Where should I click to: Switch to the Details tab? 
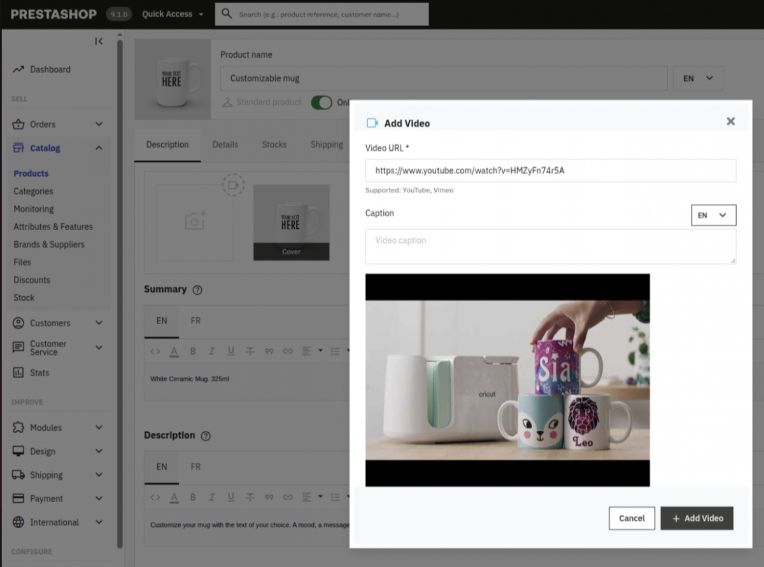(225, 145)
